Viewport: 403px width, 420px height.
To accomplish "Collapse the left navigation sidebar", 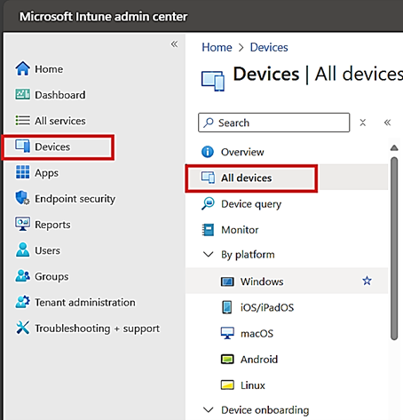I will coord(174,44).
